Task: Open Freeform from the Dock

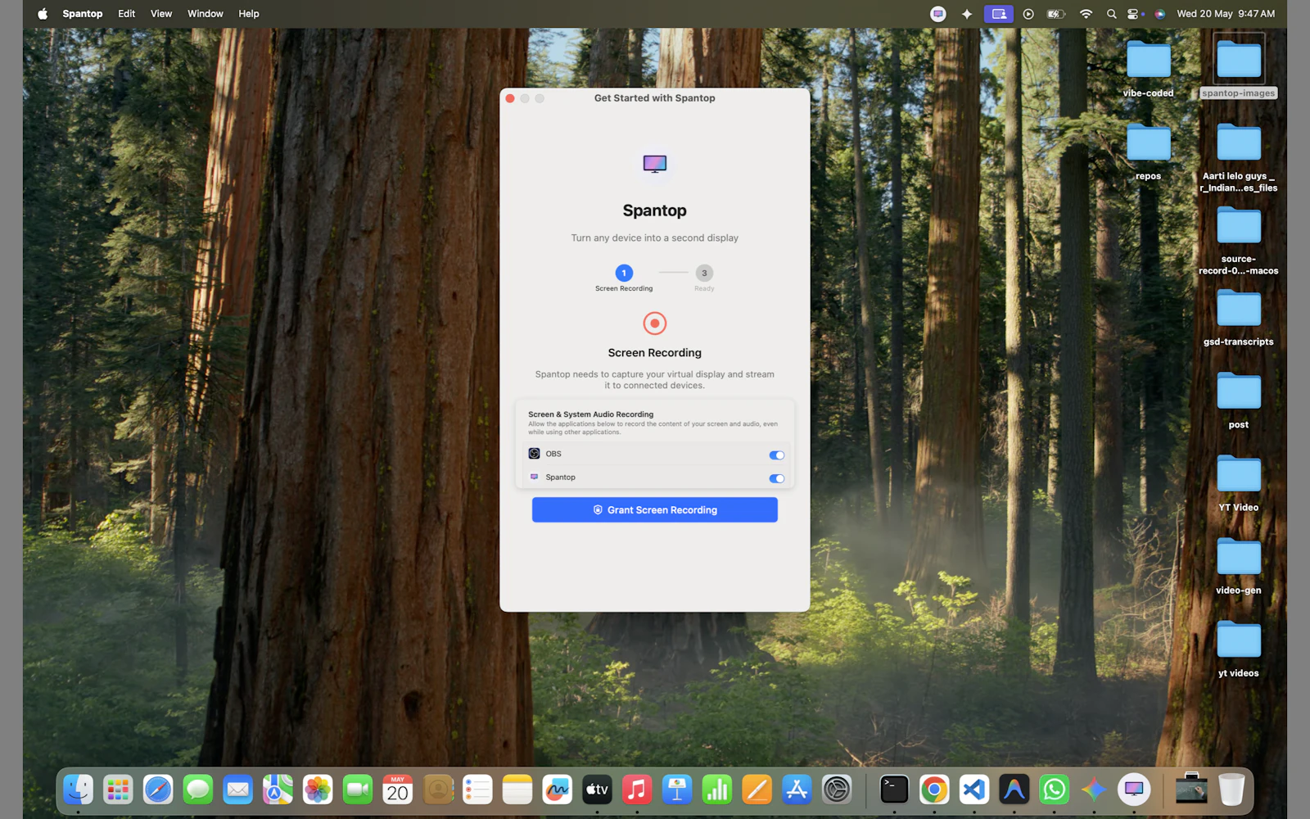Action: [x=557, y=790]
